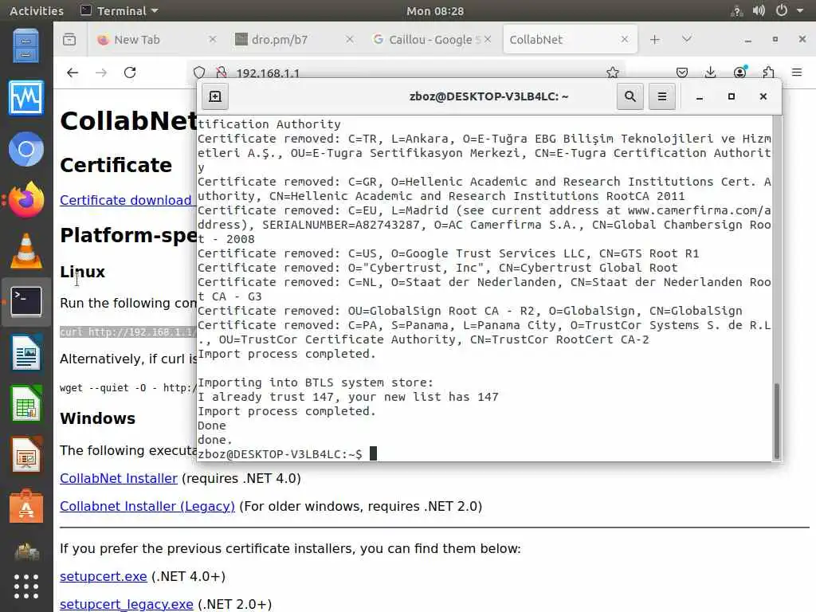Open LibreOffice Writer from the dock
This screenshot has height=612, width=816.
(x=26, y=353)
